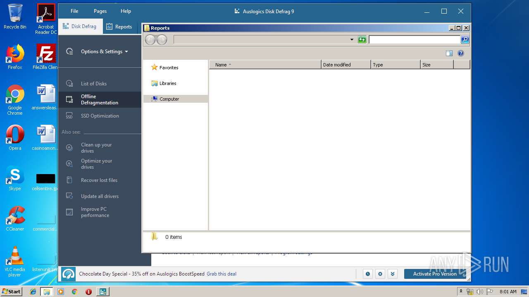The width and height of the screenshot is (529, 297).
Task: Open the File menu
Action: click(x=74, y=11)
